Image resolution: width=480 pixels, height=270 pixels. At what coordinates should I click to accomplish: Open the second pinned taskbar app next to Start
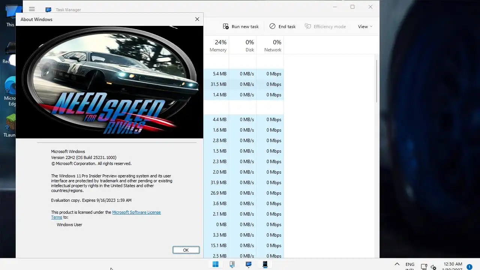coord(232,264)
